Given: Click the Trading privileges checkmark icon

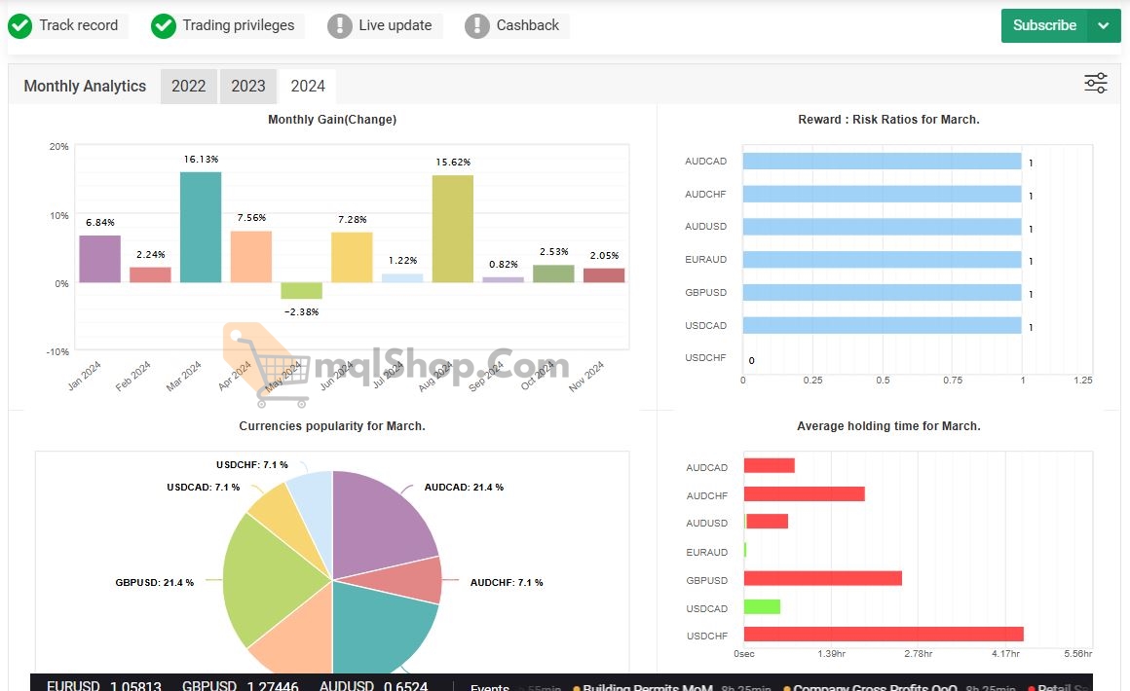Looking at the screenshot, I should tap(164, 26).
